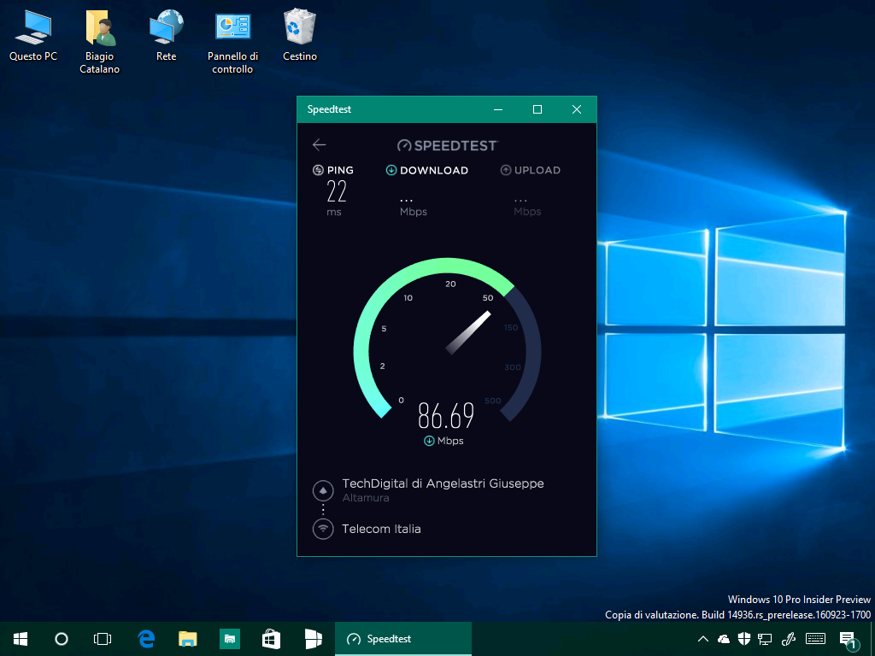875x656 pixels.
Task: Click the 22 ping value
Action: (337, 191)
